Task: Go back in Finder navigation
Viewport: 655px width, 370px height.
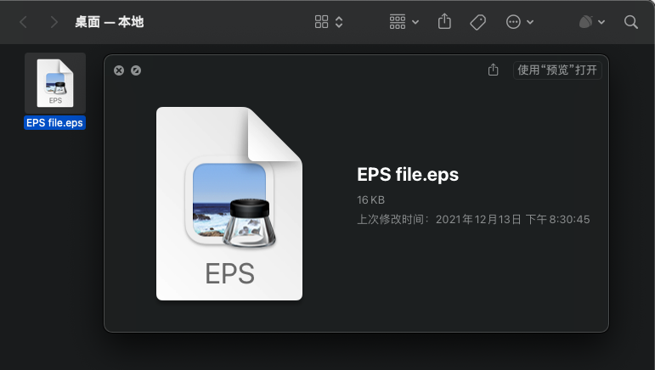Action: (x=24, y=22)
